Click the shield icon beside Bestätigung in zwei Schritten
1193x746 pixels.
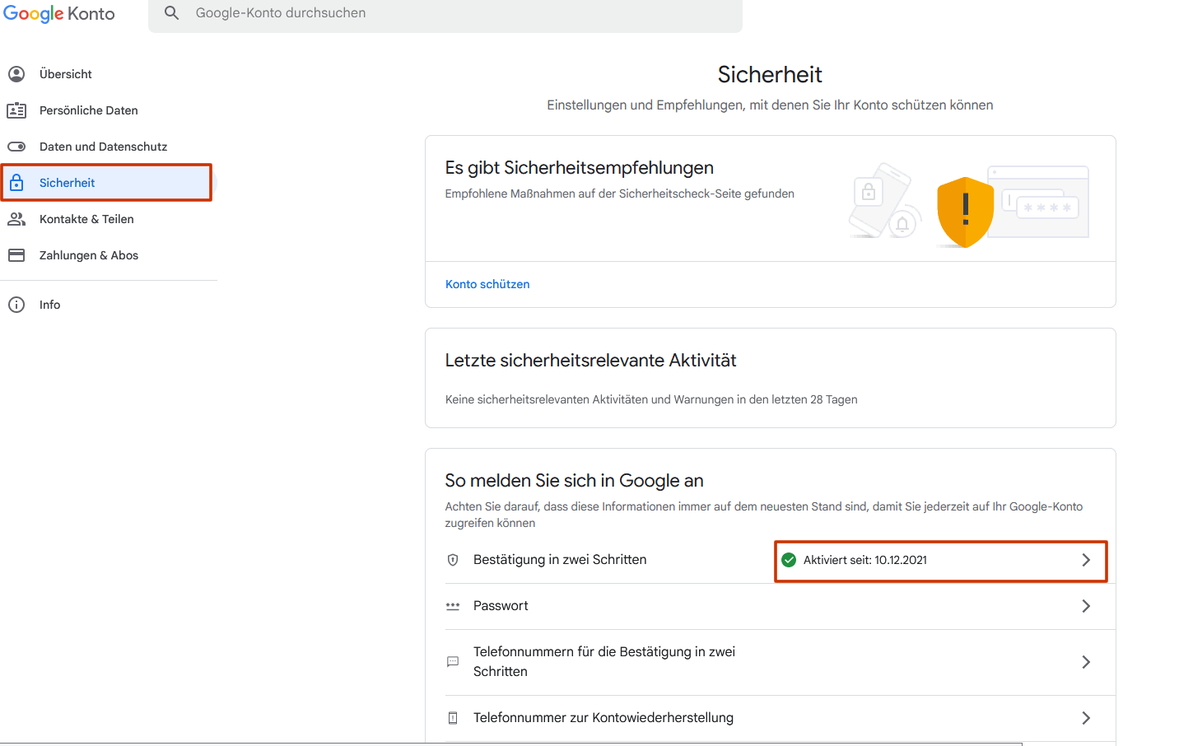click(453, 560)
